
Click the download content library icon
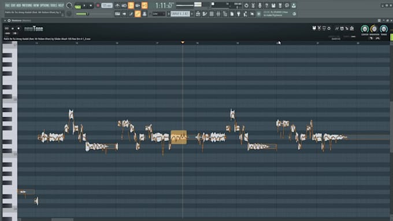[x=294, y=6]
